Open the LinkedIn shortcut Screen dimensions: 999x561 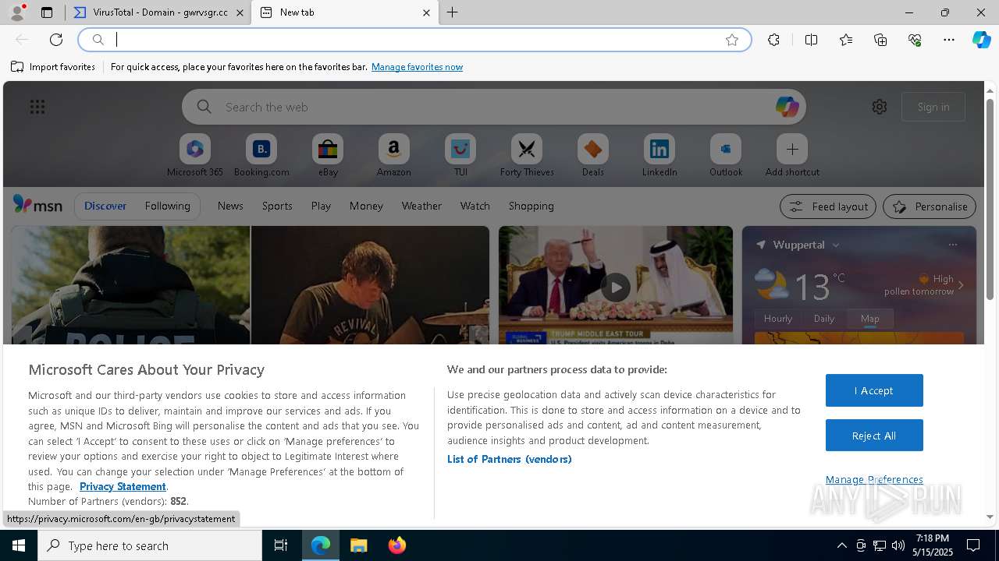click(x=659, y=156)
